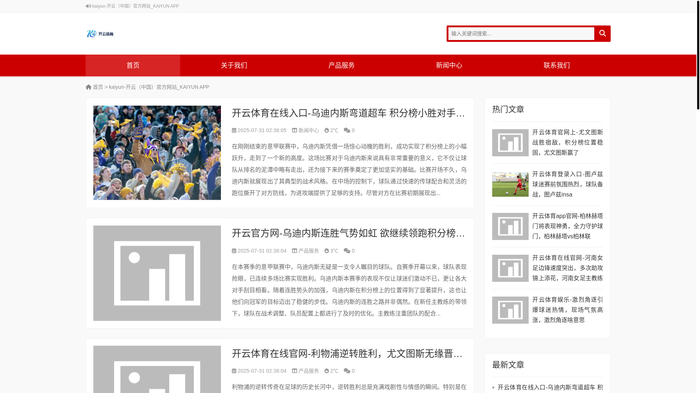Click comments icon of first article
This screenshot has width=700, height=393.
click(347, 130)
